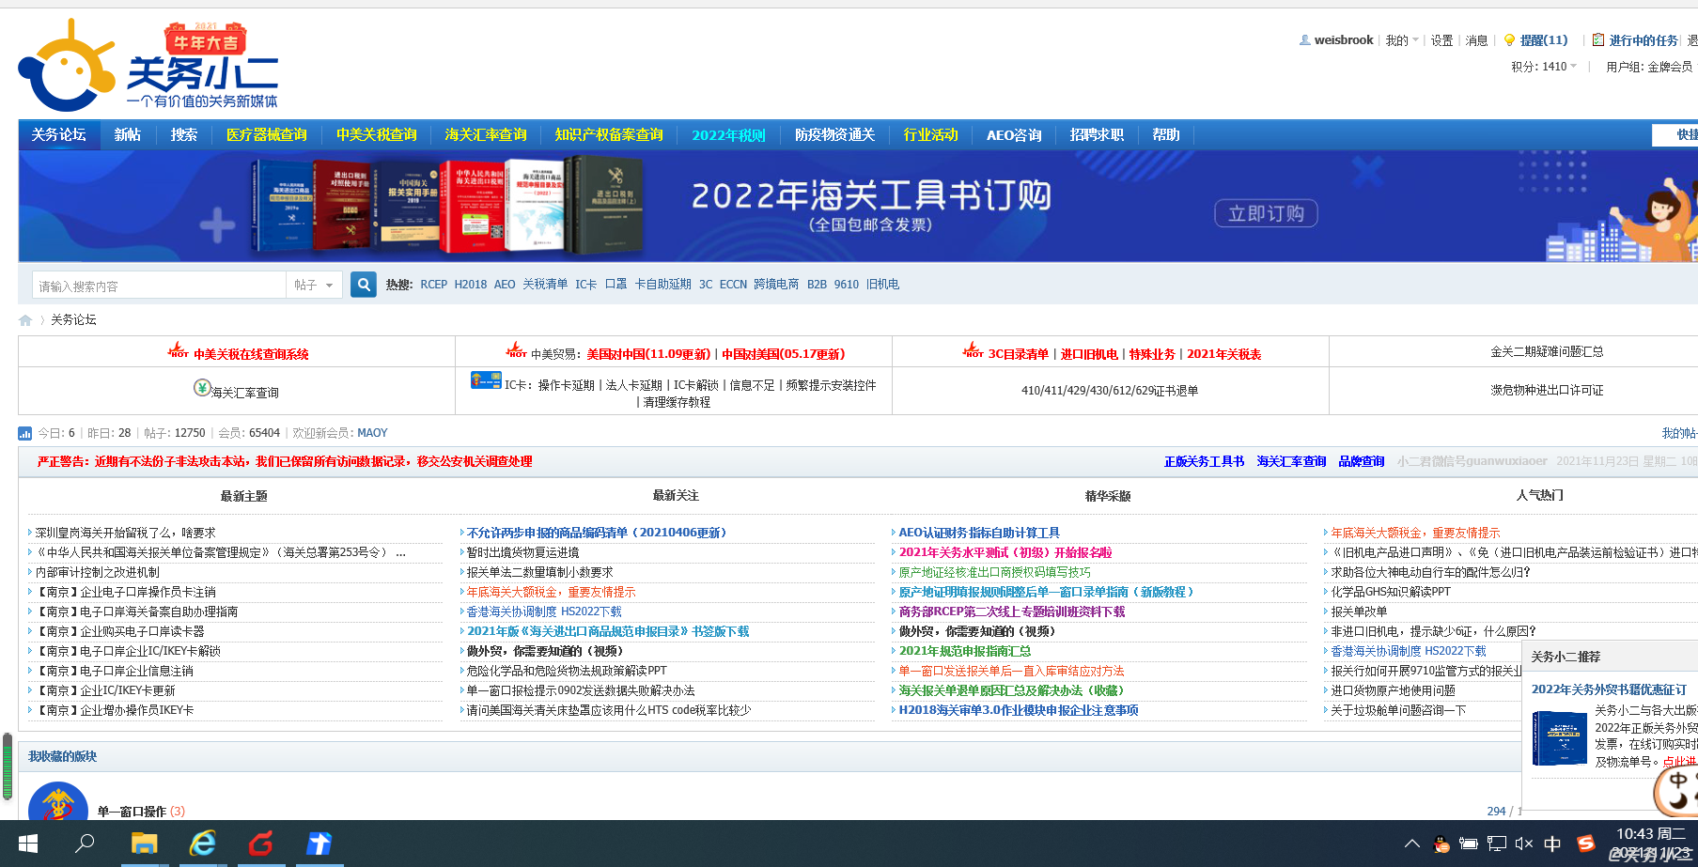Open post 暂时出境货物复运进境

click(522, 552)
